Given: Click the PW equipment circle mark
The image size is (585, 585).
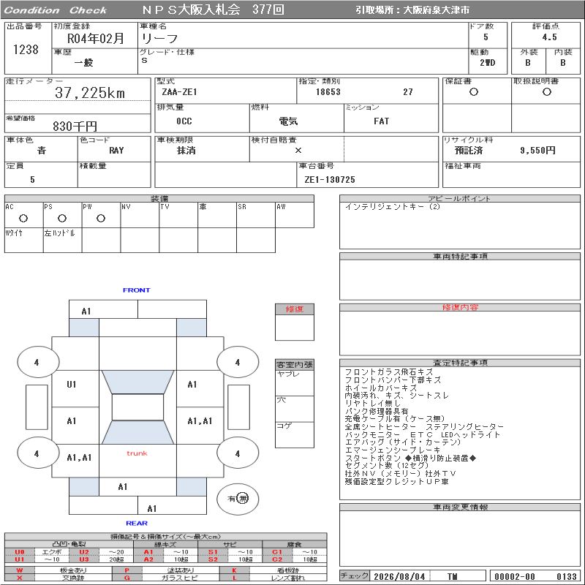Looking at the screenshot, I should point(101,219).
